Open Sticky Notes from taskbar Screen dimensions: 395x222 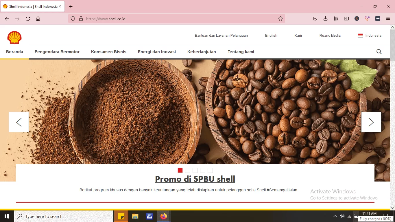[121, 216]
